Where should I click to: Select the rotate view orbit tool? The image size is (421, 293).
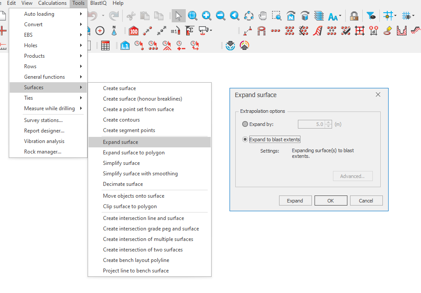pyautogui.click(x=249, y=16)
